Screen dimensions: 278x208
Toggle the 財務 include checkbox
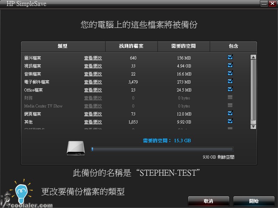(x=230, y=97)
